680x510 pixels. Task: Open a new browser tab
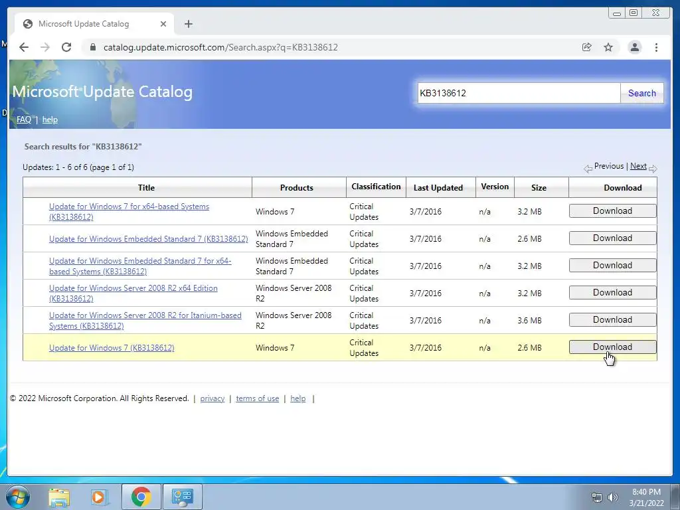[x=188, y=24]
